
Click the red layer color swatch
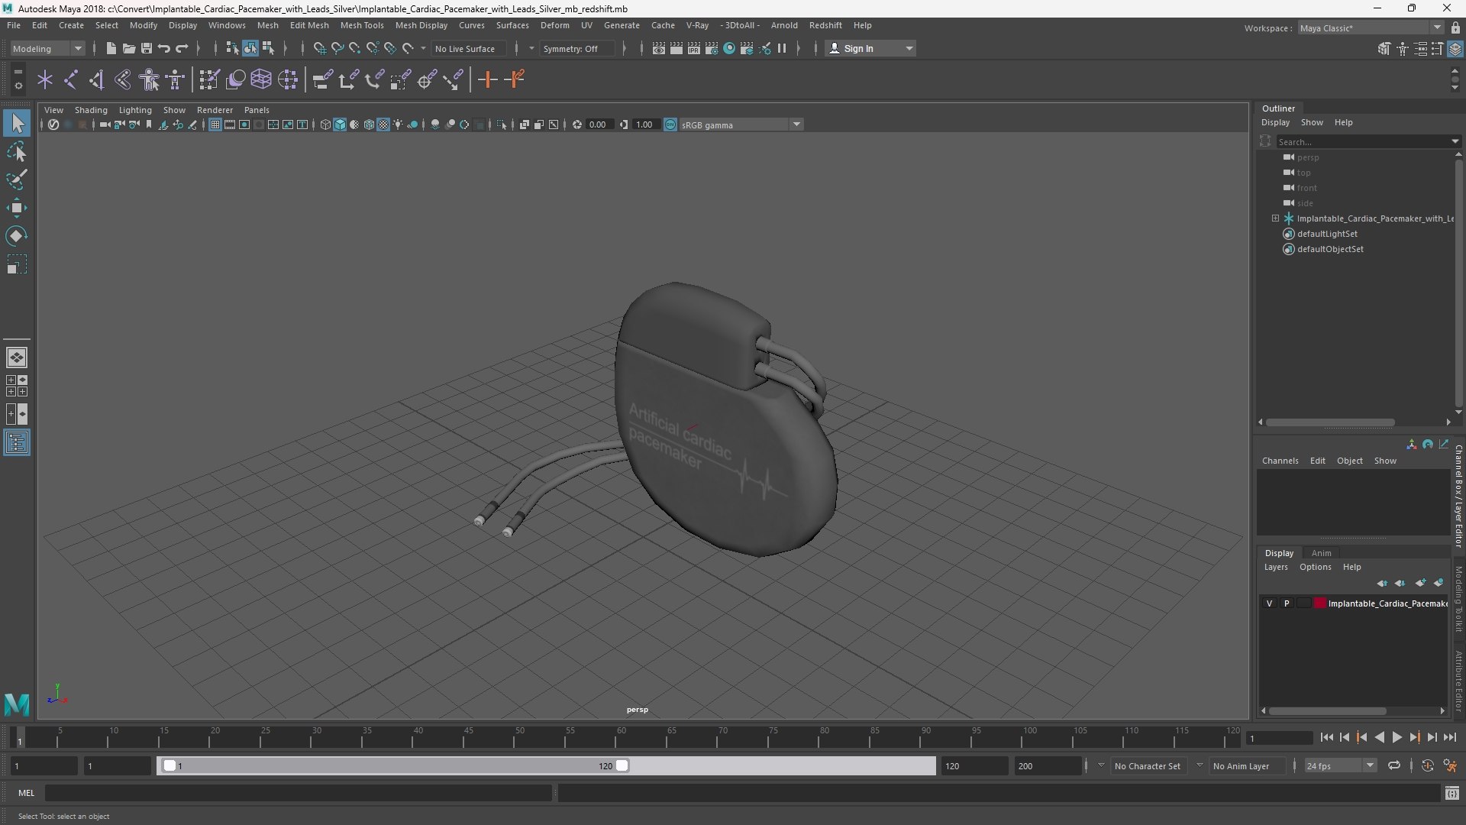pos(1320,603)
